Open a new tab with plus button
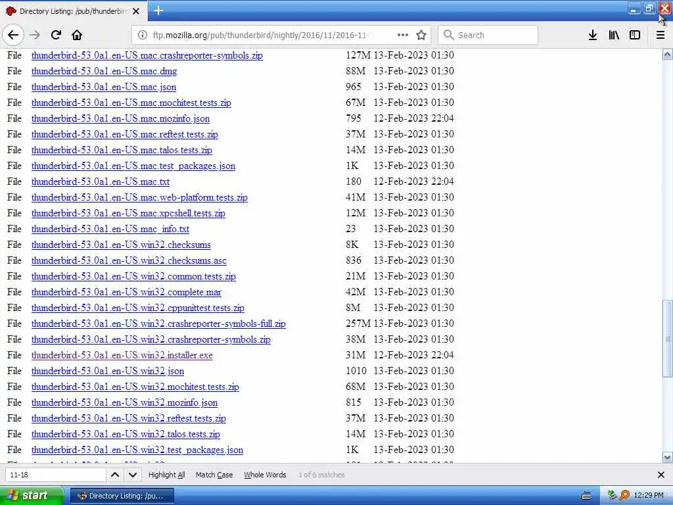 coord(158,11)
